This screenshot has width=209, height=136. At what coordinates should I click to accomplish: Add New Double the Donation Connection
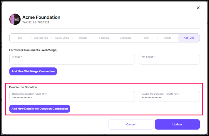[40, 109]
